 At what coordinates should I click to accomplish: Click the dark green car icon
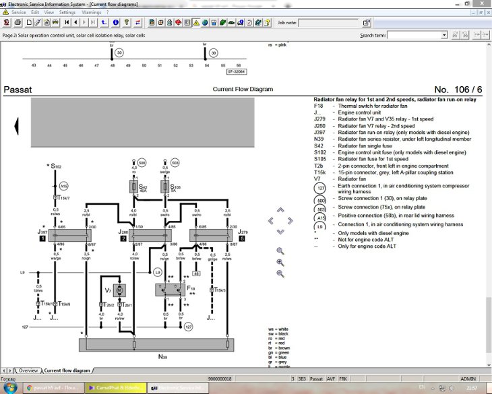231,23
